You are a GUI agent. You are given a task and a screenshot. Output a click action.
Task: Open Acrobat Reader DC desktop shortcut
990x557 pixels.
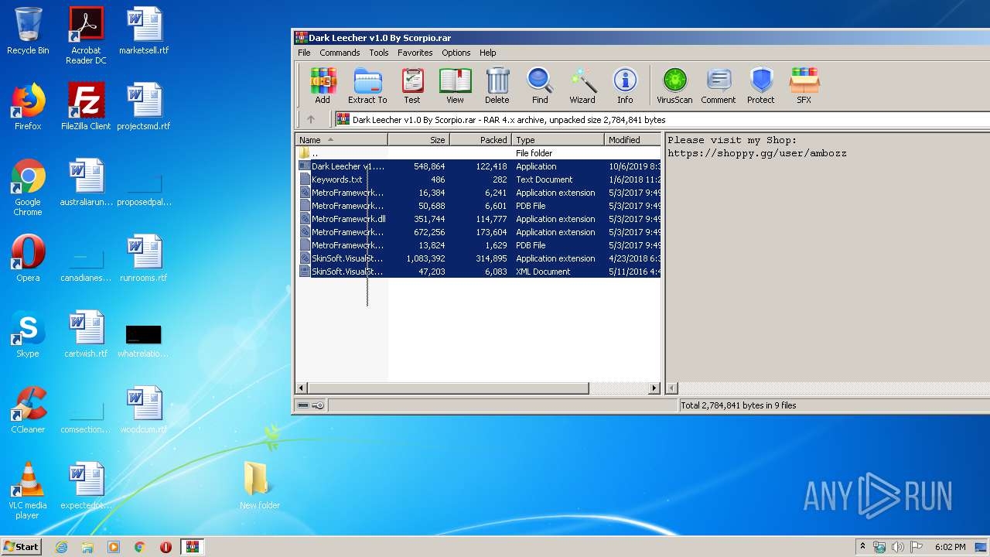pos(86,36)
